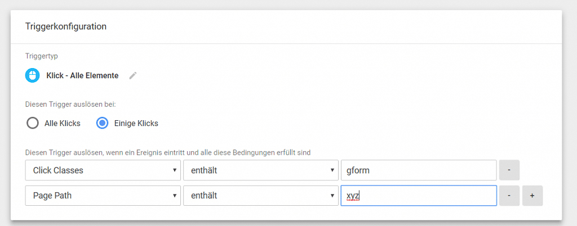The height and width of the screenshot is (226, 577).
Task: Open the Click Classes variable dropdown
Action: (103, 170)
